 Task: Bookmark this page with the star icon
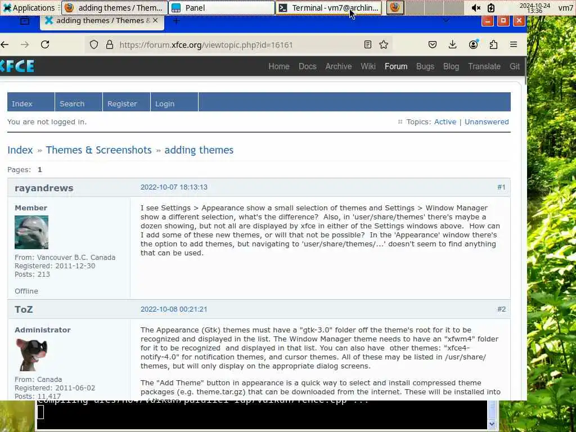click(x=384, y=45)
